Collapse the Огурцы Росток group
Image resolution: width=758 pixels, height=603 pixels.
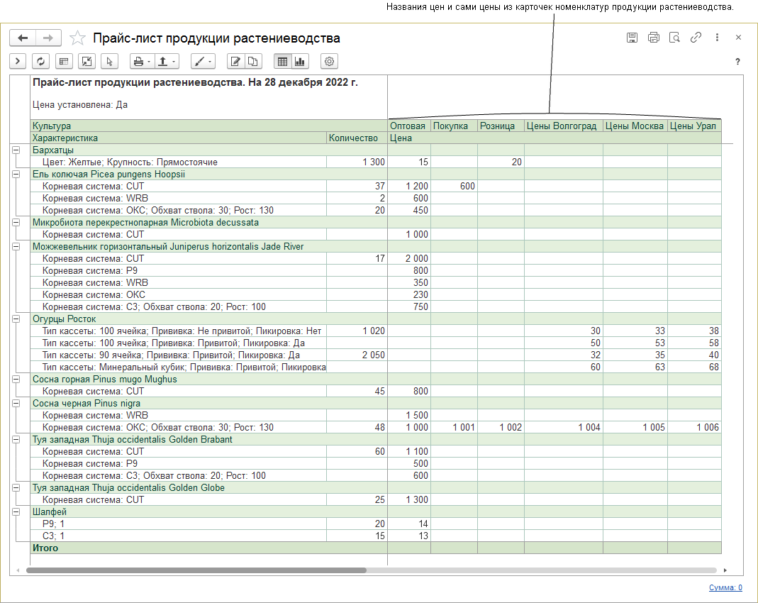pos(16,319)
